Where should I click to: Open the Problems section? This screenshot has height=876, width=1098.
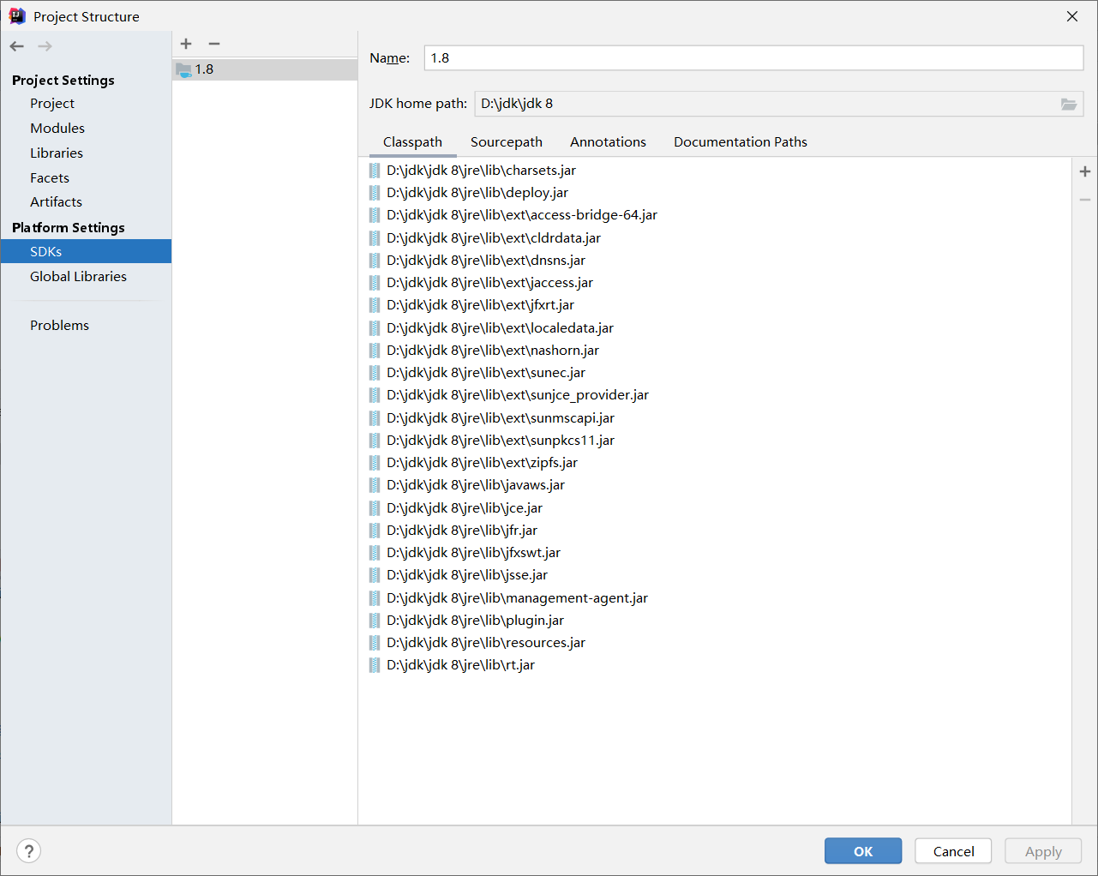click(x=59, y=325)
